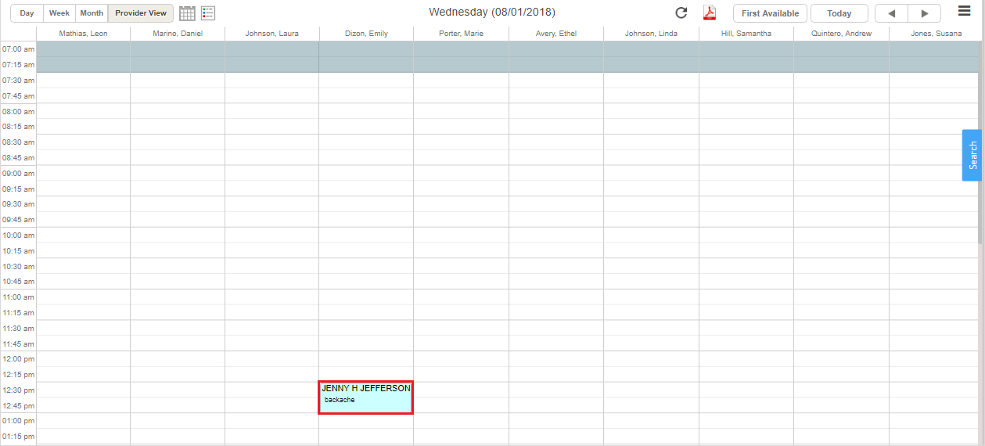Click the Jones, Susana provider header

936,34
